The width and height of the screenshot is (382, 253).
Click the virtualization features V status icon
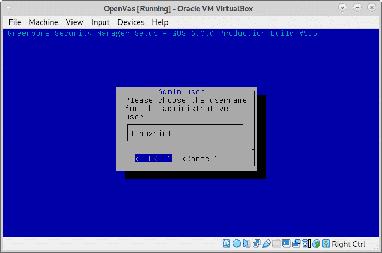pyautogui.click(x=306, y=244)
